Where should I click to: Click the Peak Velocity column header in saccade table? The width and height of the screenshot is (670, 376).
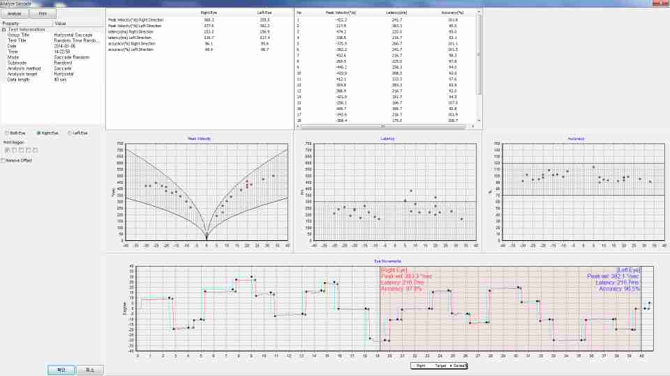pyautogui.click(x=341, y=13)
